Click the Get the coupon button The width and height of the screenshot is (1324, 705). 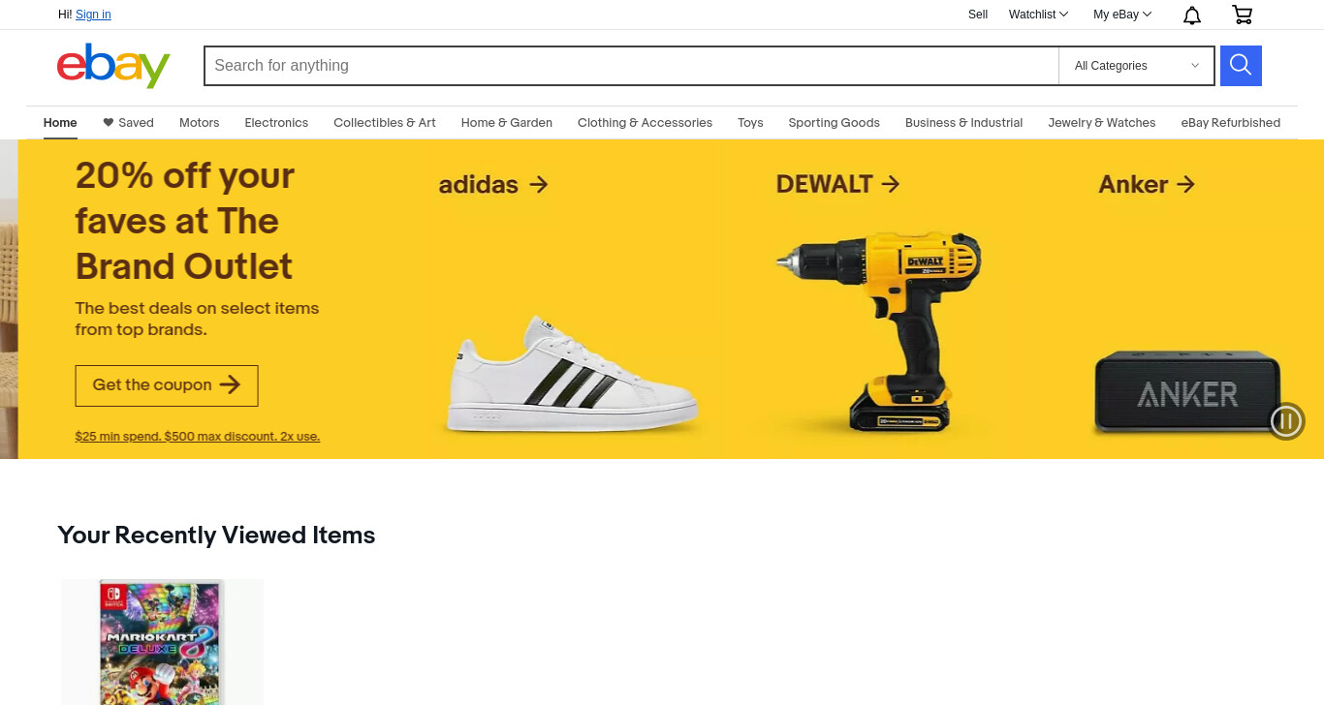pos(167,385)
